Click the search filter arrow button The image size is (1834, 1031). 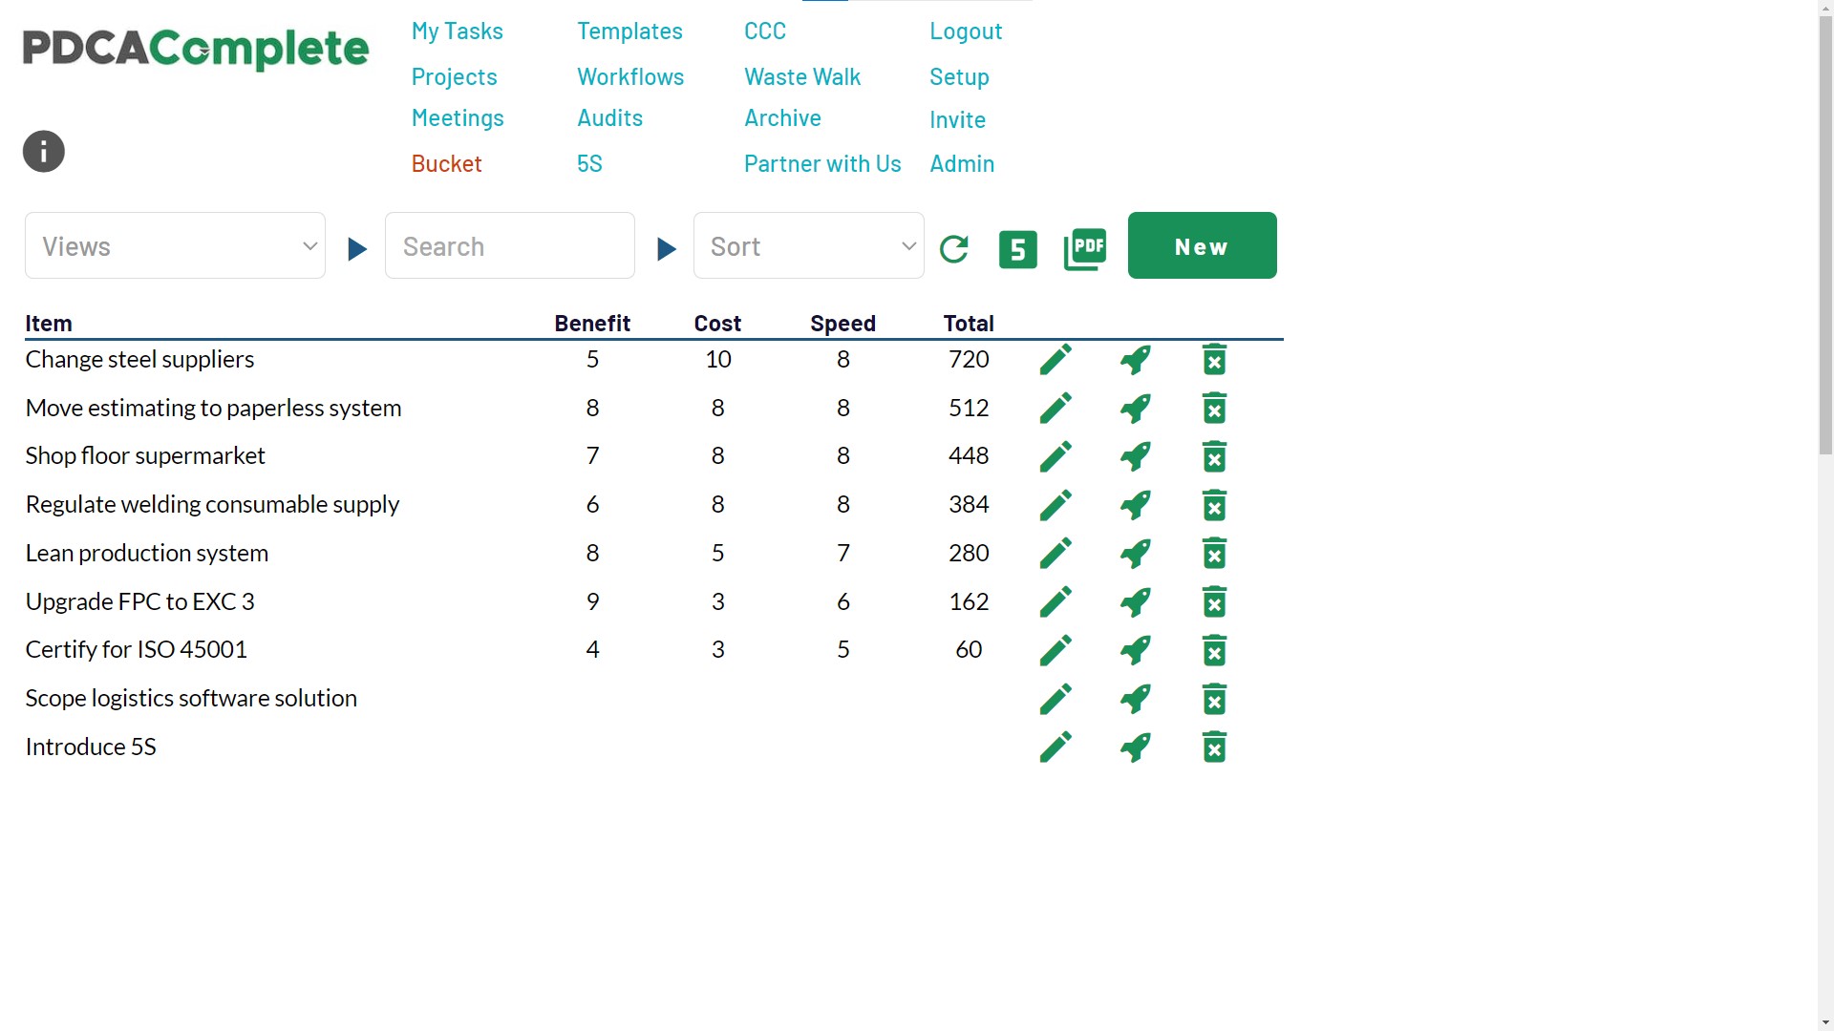[x=665, y=248]
